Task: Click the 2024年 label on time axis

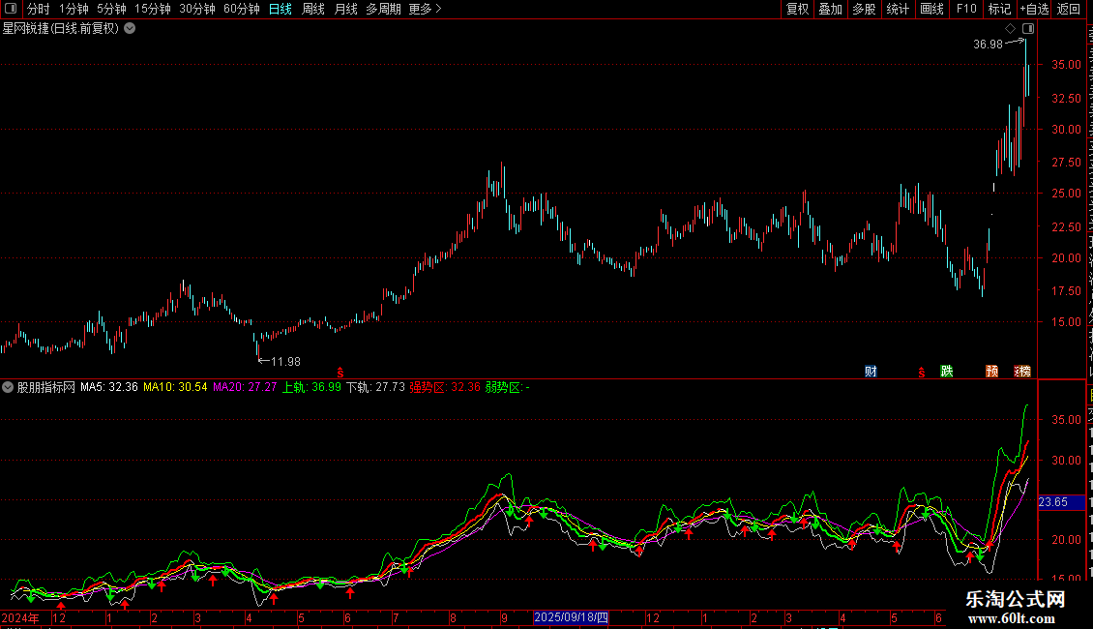Action: 20,617
